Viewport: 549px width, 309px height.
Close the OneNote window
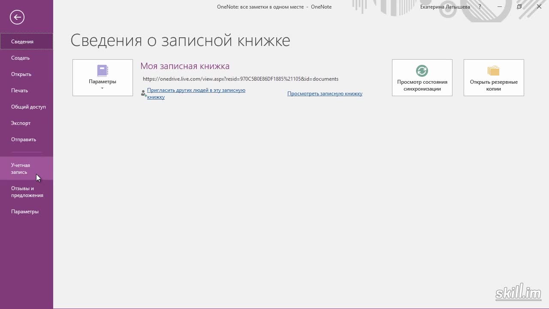[x=539, y=7]
